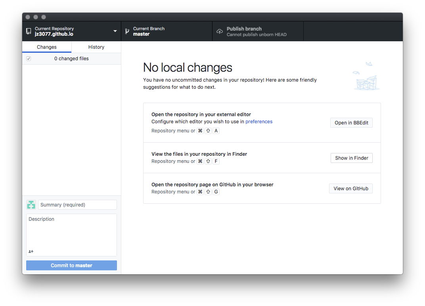
Task: Click the preferences link
Action: pyautogui.click(x=259, y=121)
